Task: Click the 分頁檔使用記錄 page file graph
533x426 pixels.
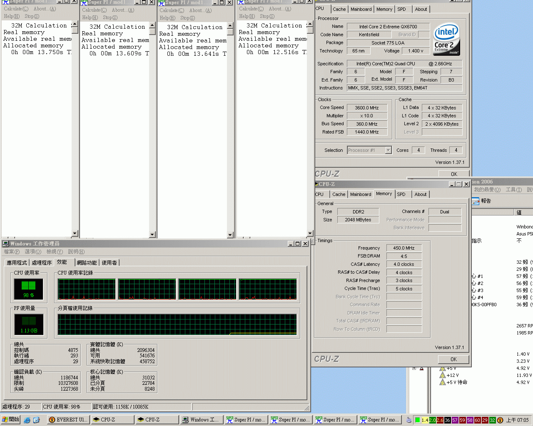Action: (x=177, y=324)
